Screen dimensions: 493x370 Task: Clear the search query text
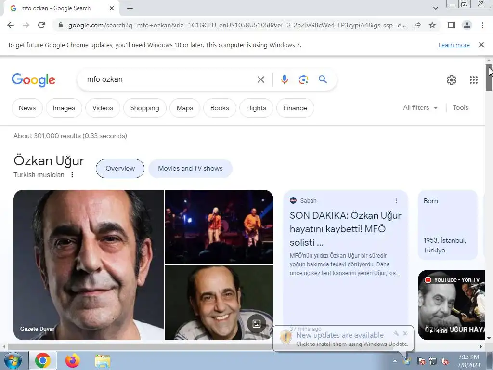point(260,79)
